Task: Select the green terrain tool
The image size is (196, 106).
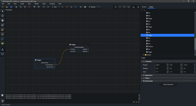Action: click(x=3, y=43)
